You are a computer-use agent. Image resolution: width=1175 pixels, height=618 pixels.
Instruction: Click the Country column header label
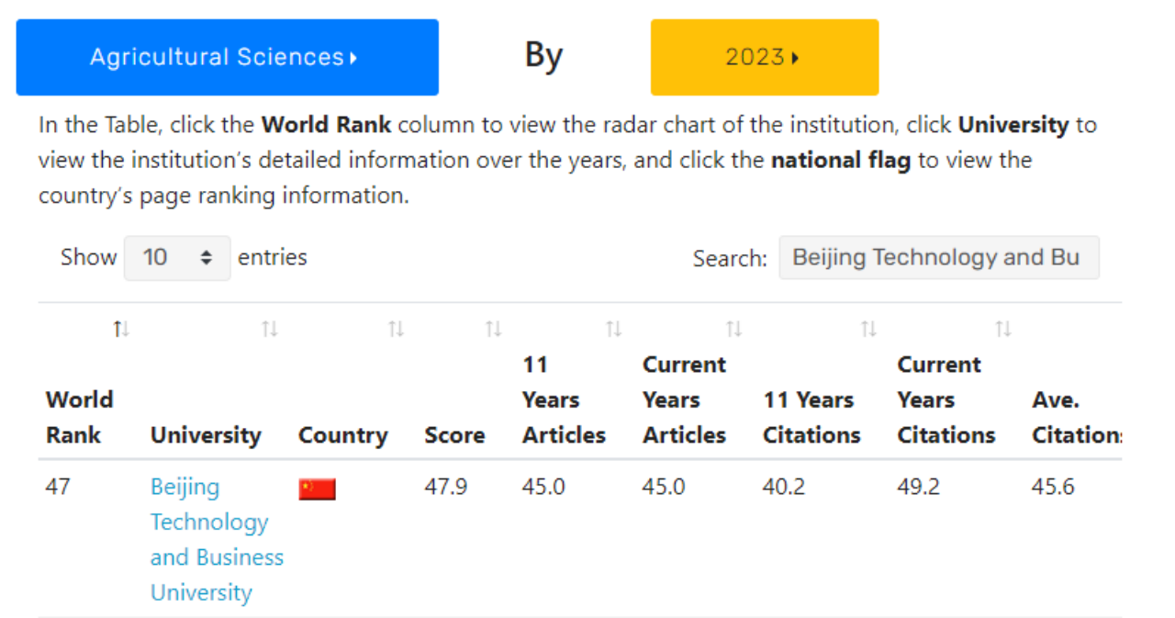pyautogui.click(x=342, y=435)
